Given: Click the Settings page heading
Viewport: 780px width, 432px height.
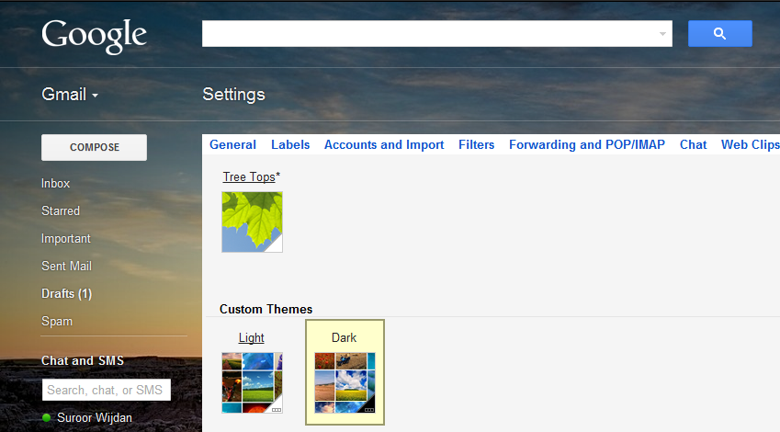Looking at the screenshot, I should pyautogui.click(x=233, y=94).
